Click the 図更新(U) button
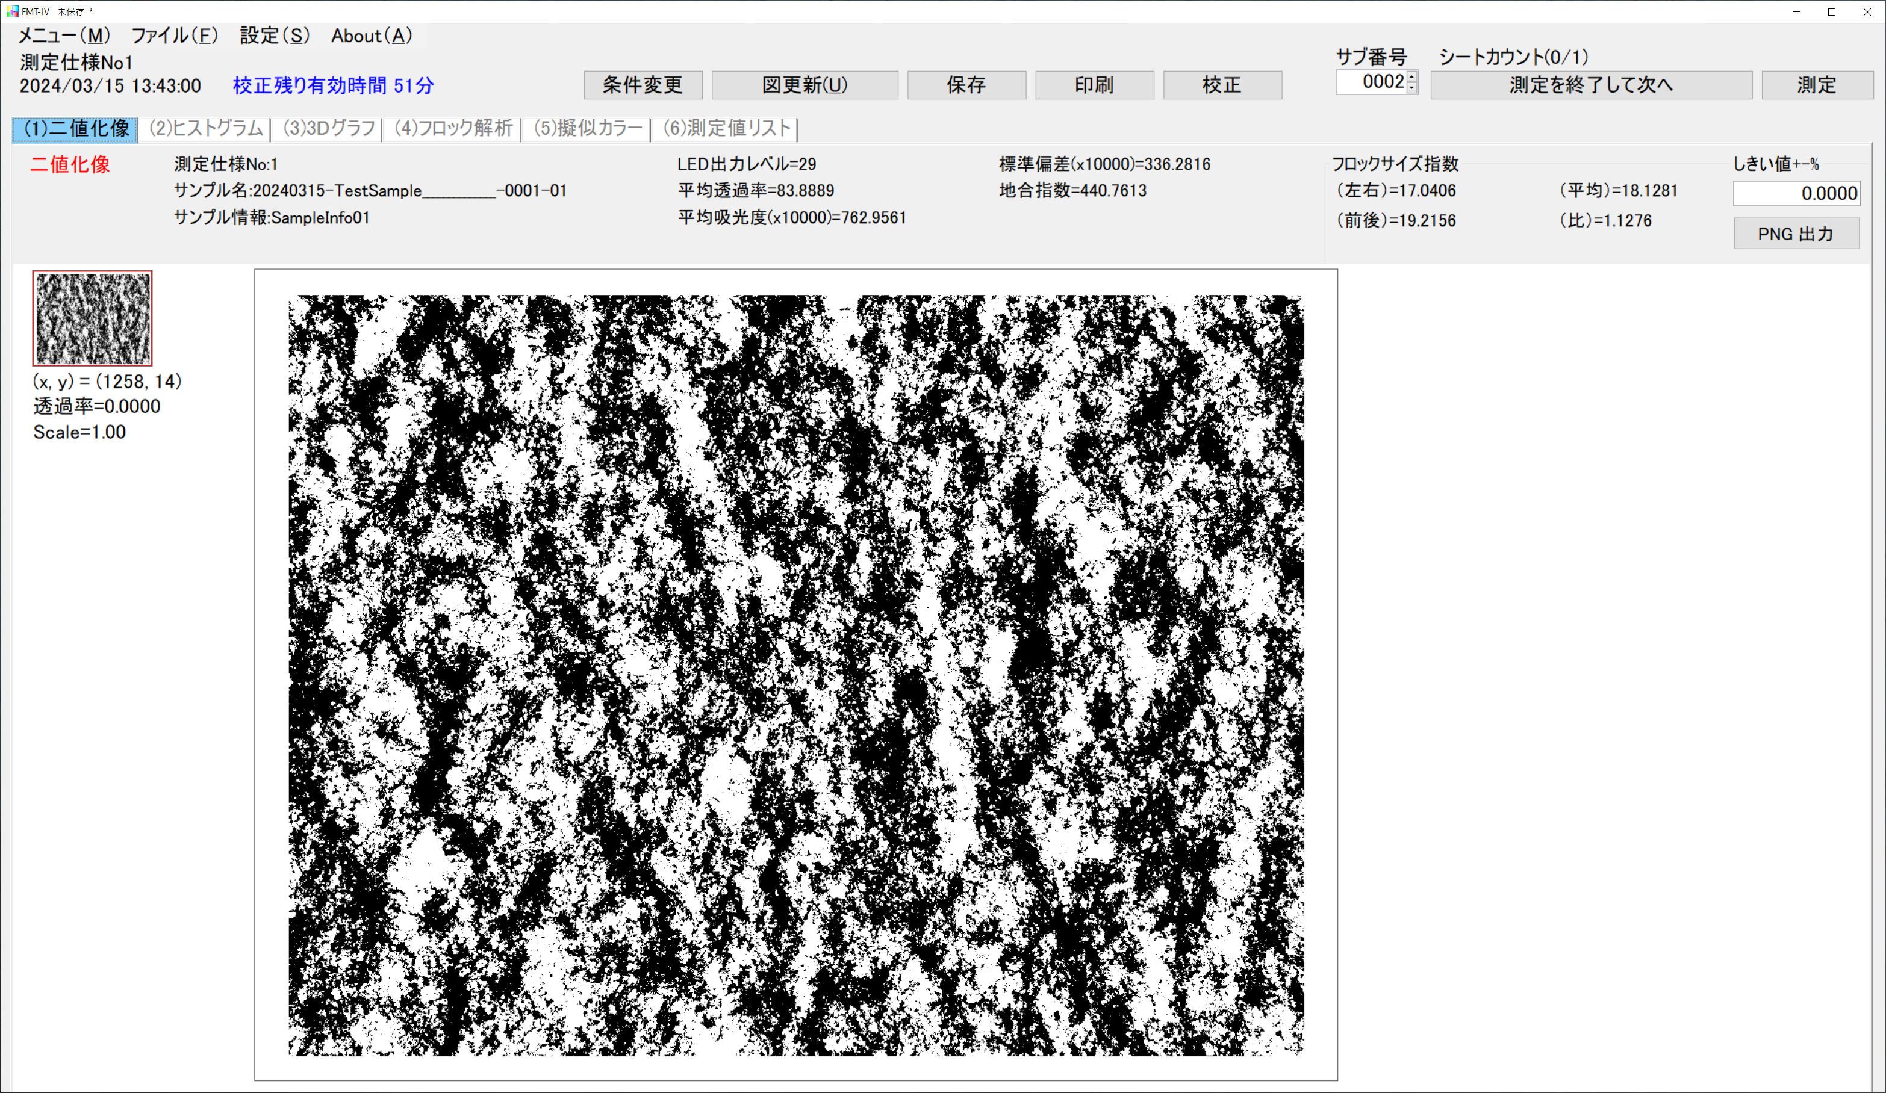The width and height of the screenshot is (1886, 1093). pos(805,84)
